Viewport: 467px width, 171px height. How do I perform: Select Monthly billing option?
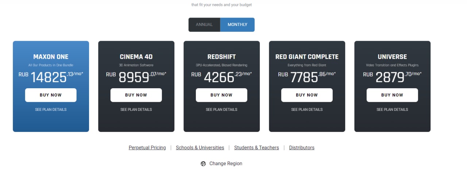click(x=238, y=24)
